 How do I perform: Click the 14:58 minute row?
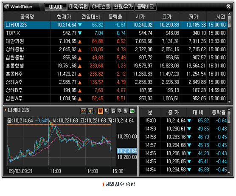click(x=183, y=137)
